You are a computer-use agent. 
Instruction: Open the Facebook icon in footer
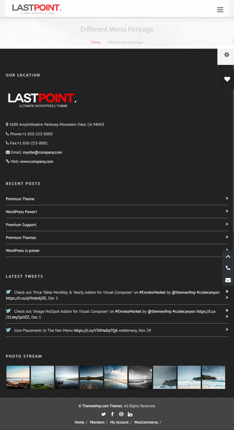pyautogui.click(x=112, y=414)
